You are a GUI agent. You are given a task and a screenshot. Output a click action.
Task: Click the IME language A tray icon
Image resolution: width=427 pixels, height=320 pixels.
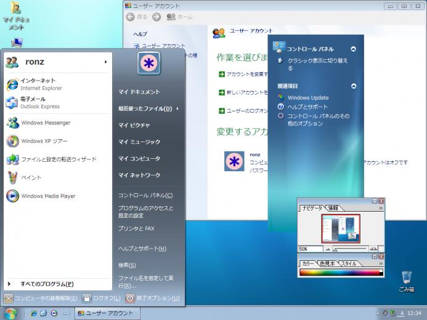coord(401,313)
